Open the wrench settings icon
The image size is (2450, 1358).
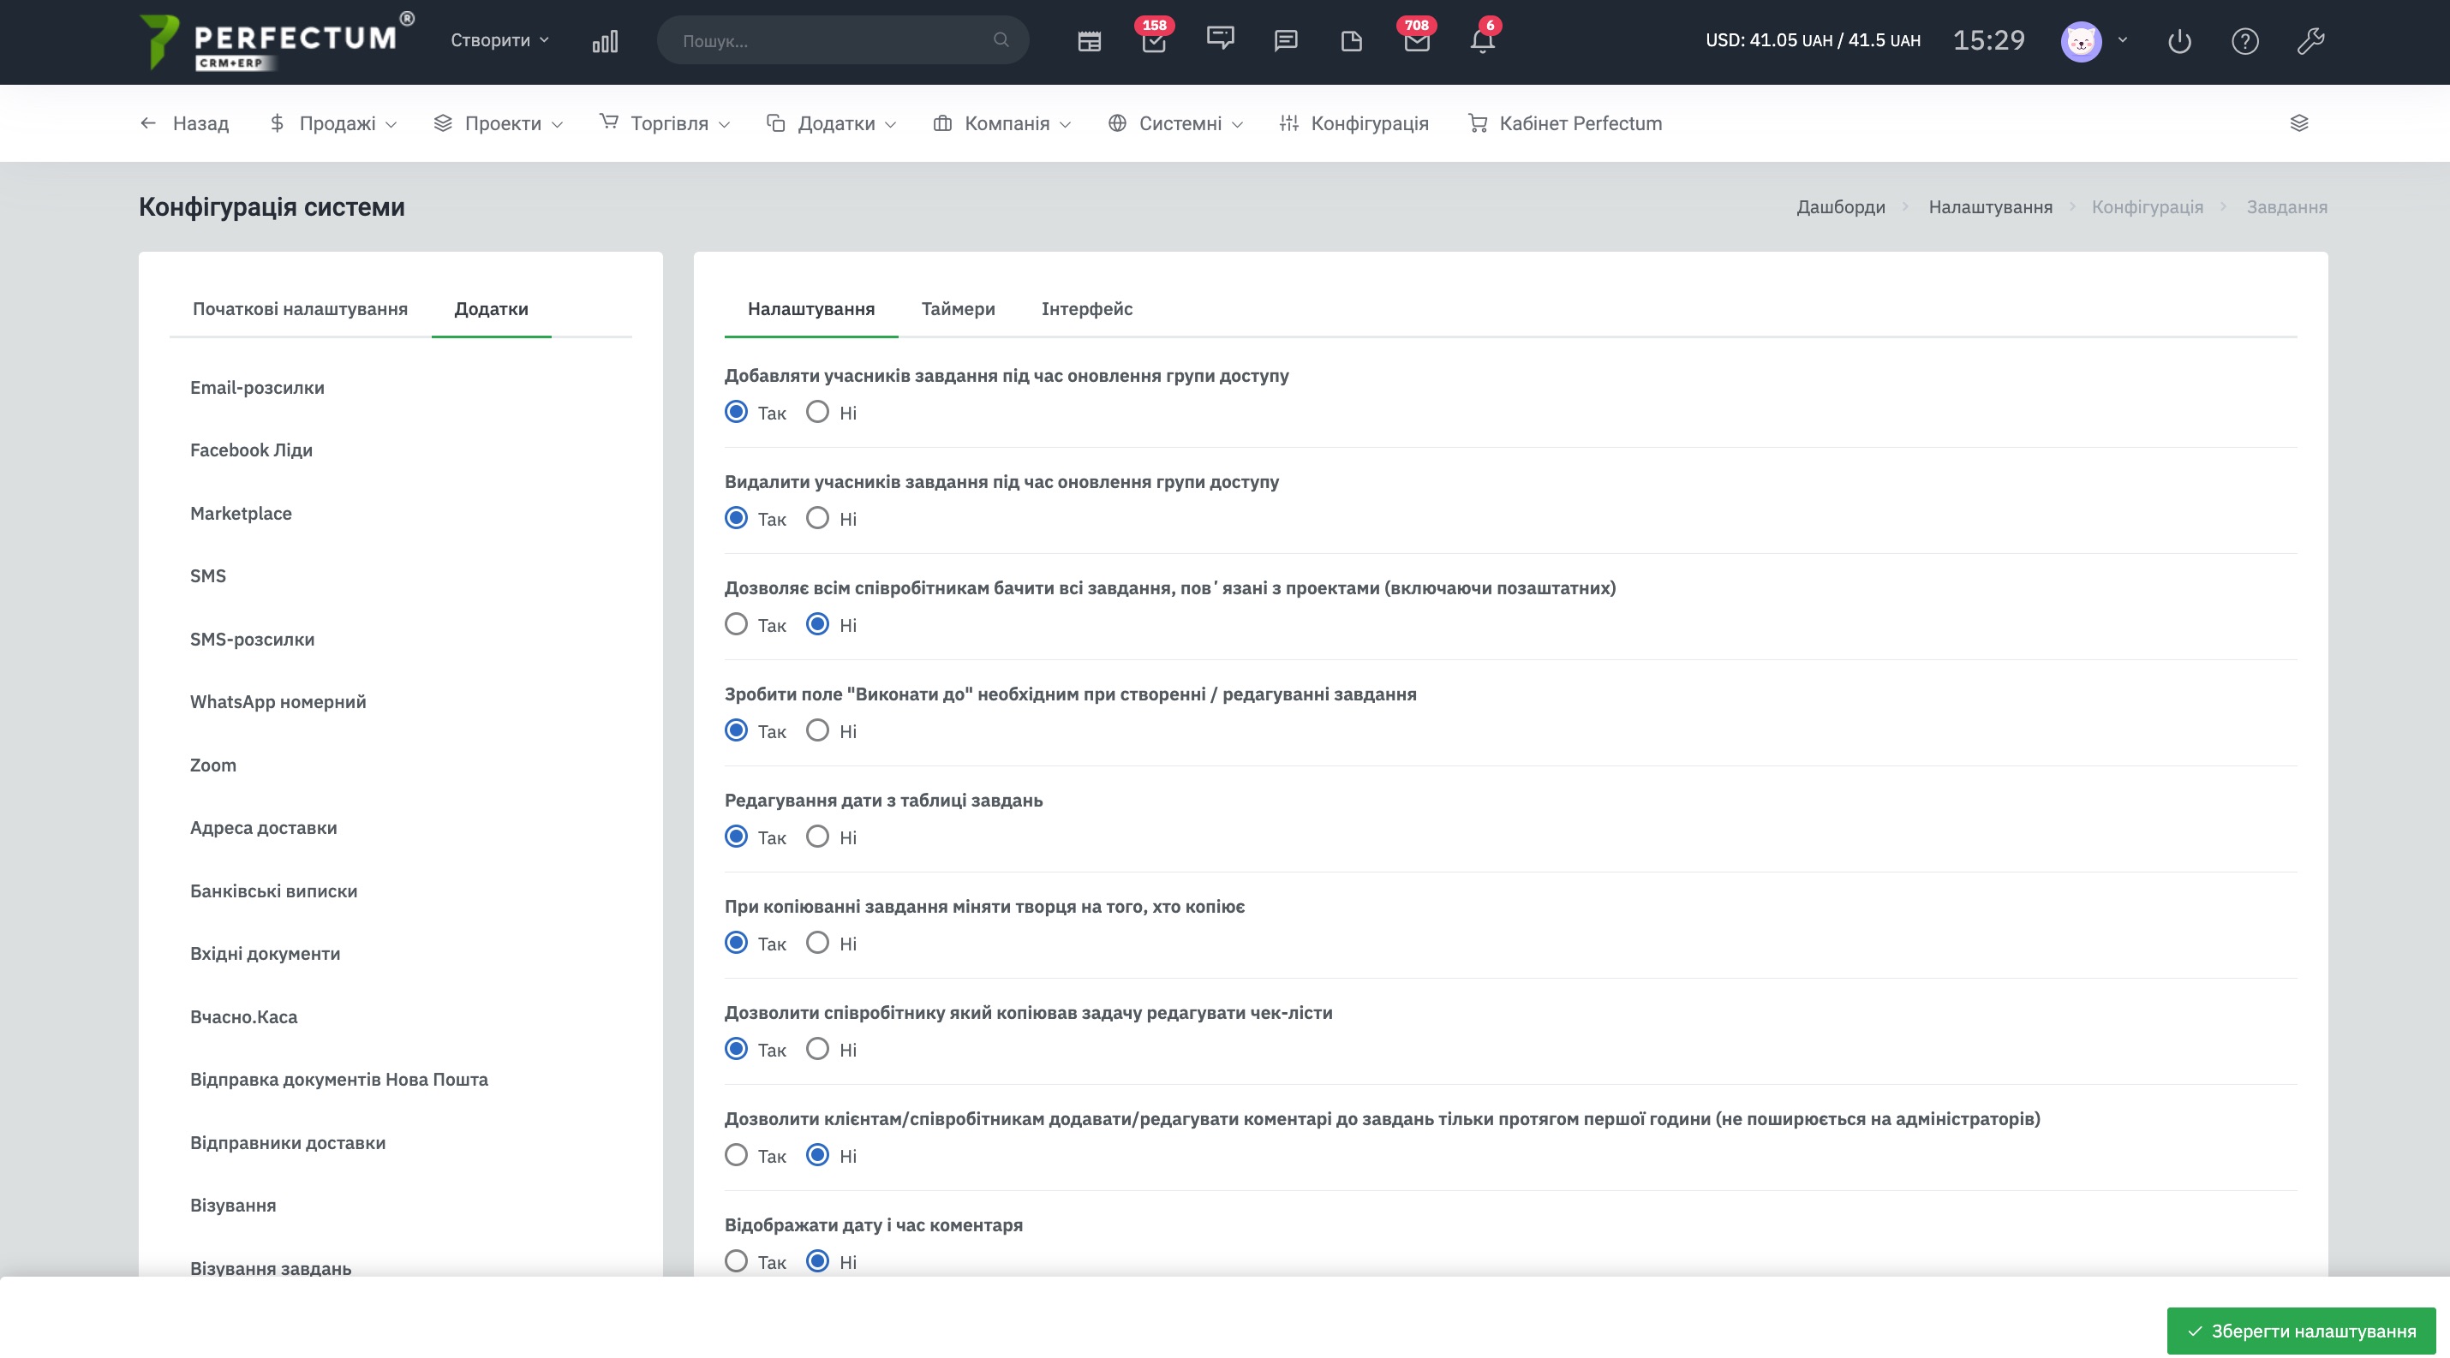(x=2311, y=41)
